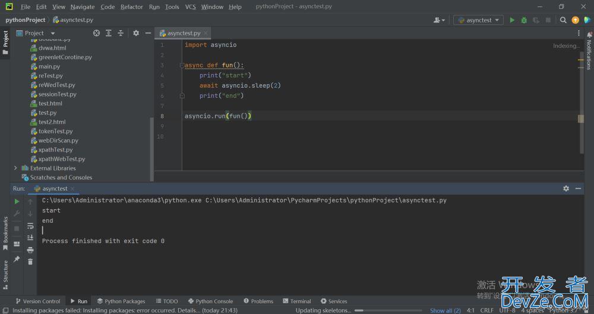Open the VCS menu
This screenshot has width=594, height=314.
point(191,7)
